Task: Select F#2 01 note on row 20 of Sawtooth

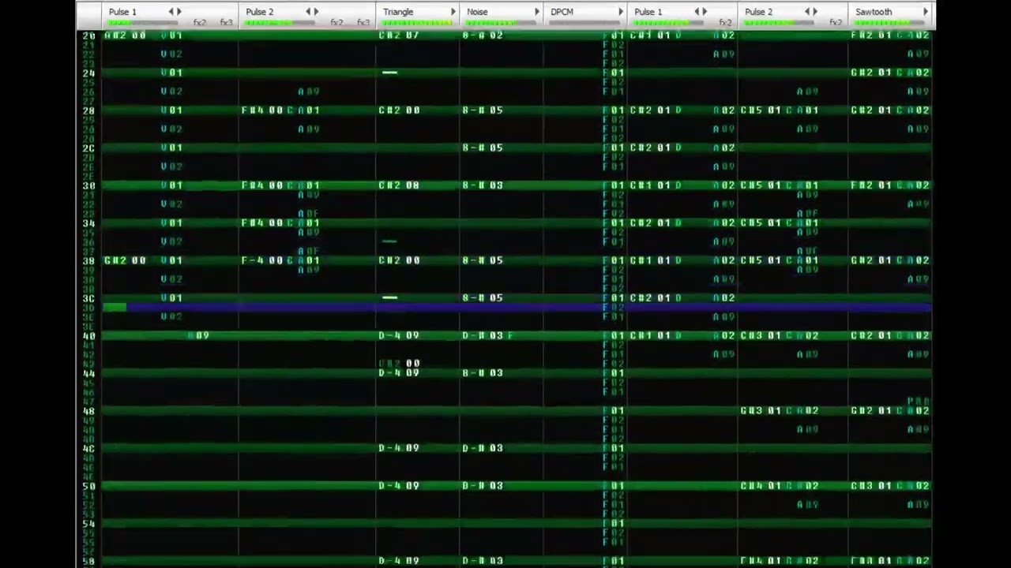Action: coord(872,35)
